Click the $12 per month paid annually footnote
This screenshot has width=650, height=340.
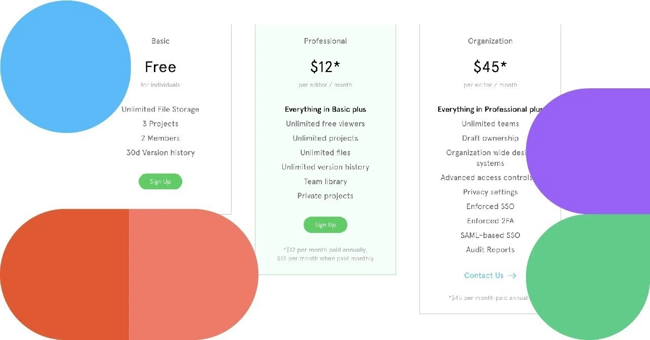pyautogui.click(x=326, y=250)
